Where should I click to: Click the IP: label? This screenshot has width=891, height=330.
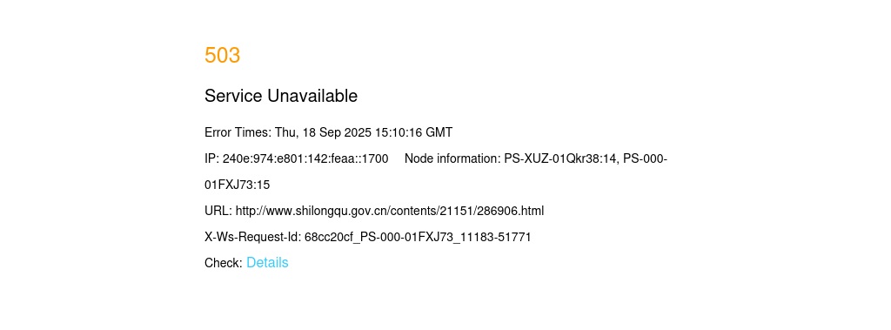(212, 159)
